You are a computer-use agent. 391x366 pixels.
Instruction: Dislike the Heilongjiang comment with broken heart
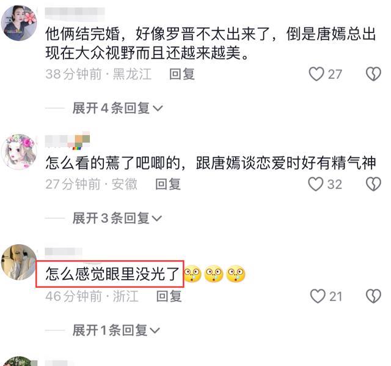coord(373,74)
